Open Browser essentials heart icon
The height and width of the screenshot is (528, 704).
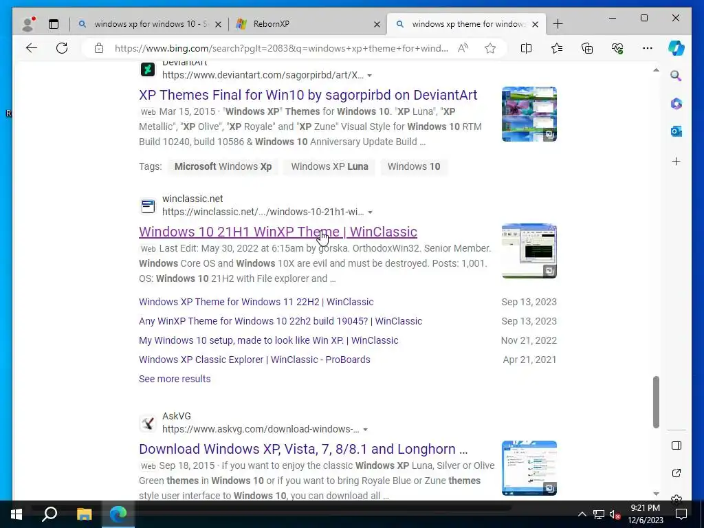(617, 48)
